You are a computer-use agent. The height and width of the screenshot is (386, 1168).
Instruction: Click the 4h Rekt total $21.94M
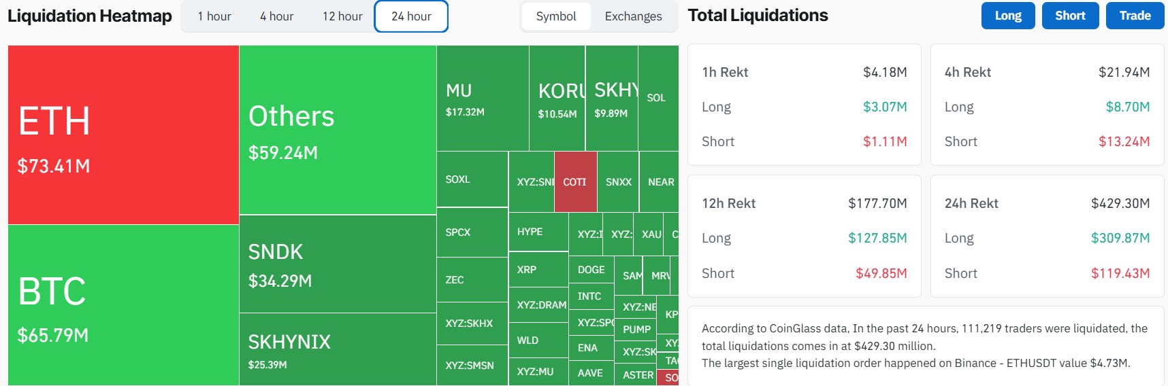pyautogui.click(x=1124, y=72)
